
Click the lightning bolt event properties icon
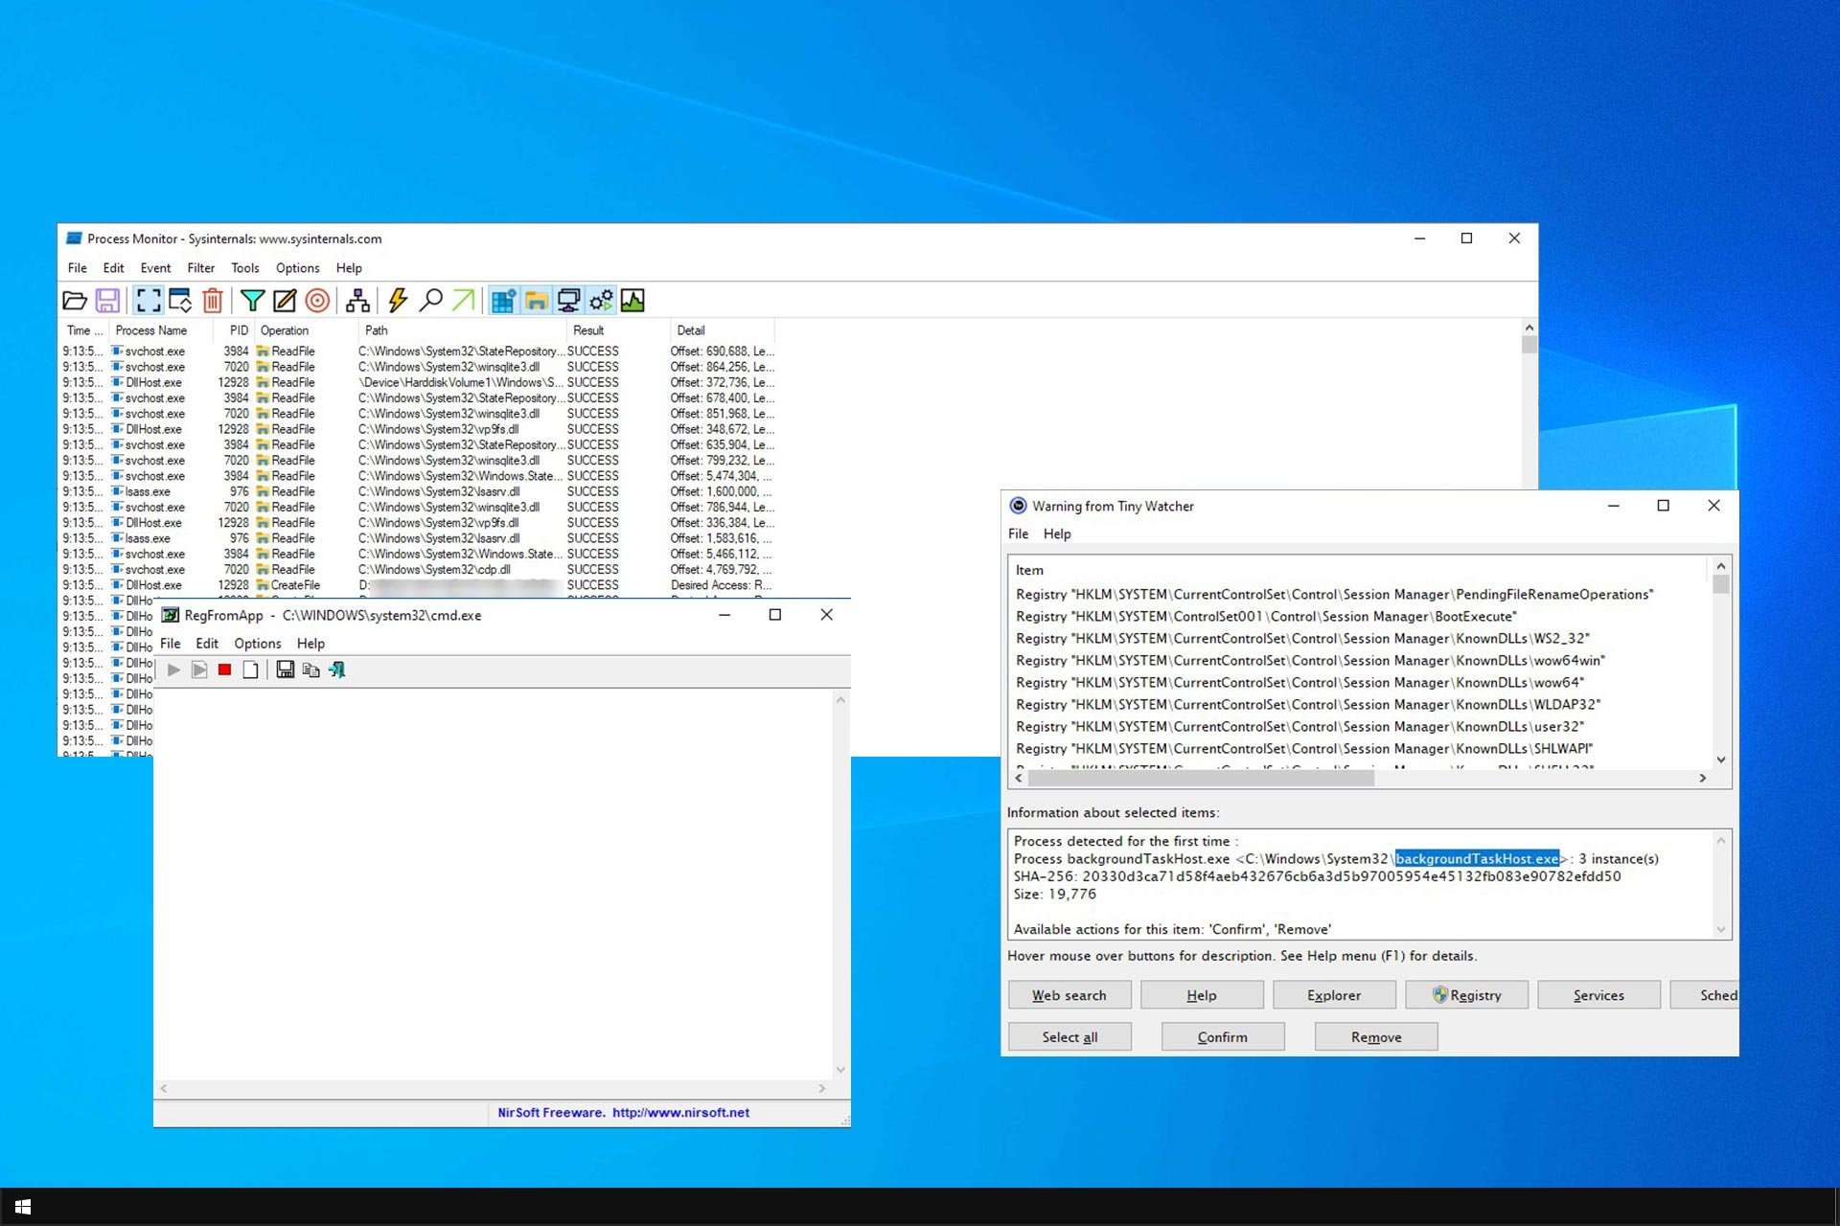pos(398,301)
